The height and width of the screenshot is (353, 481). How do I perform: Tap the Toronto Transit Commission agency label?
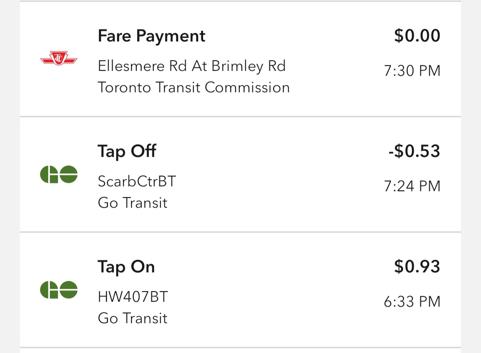[194, 87]
